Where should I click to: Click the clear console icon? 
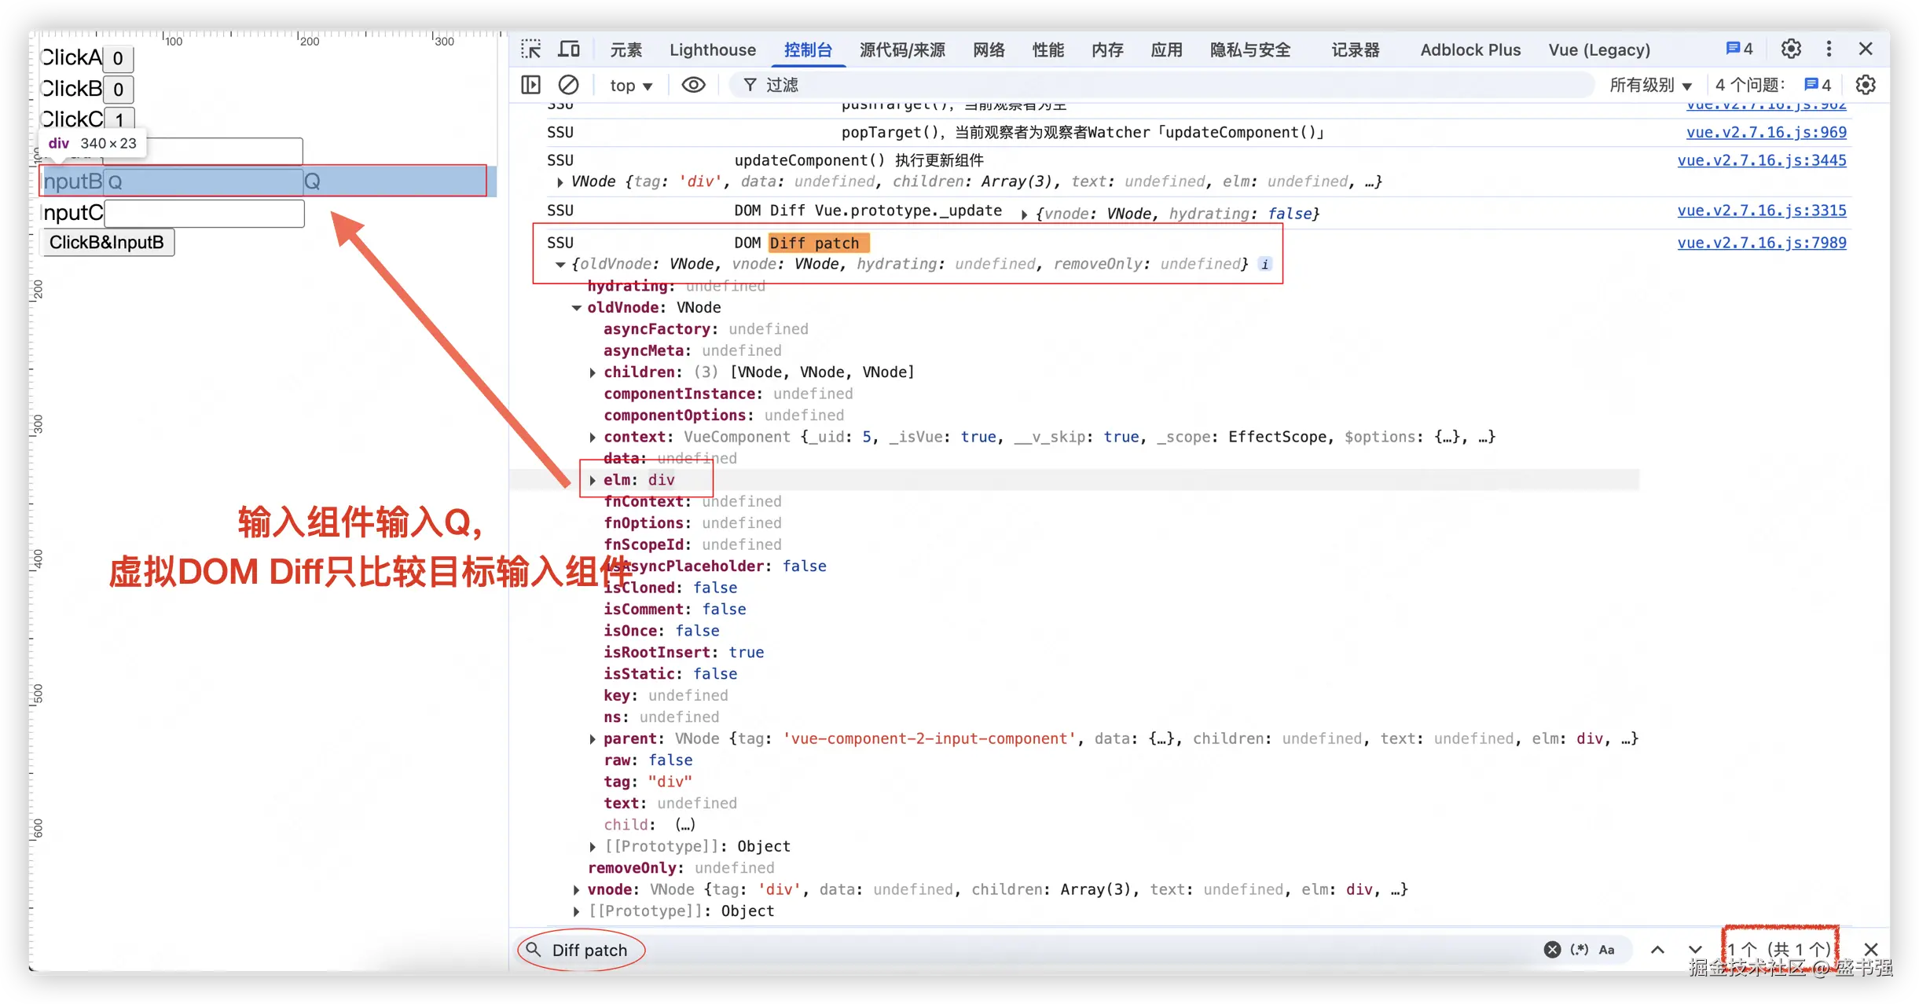tap(568, 85)
